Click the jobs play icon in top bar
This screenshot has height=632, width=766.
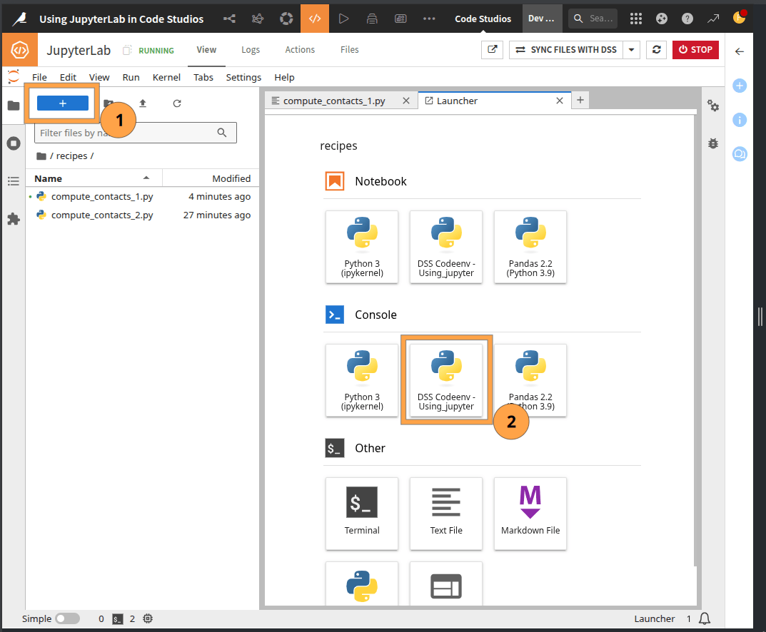343,19
